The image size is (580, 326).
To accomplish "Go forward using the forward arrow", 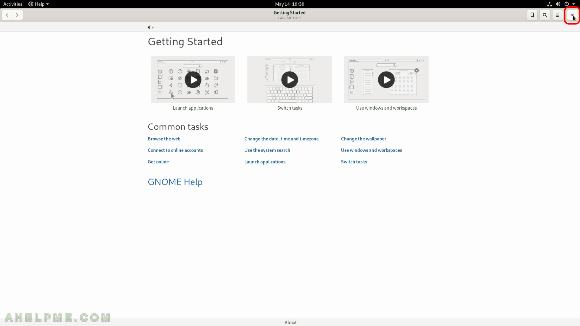I will tap(18, 15).
